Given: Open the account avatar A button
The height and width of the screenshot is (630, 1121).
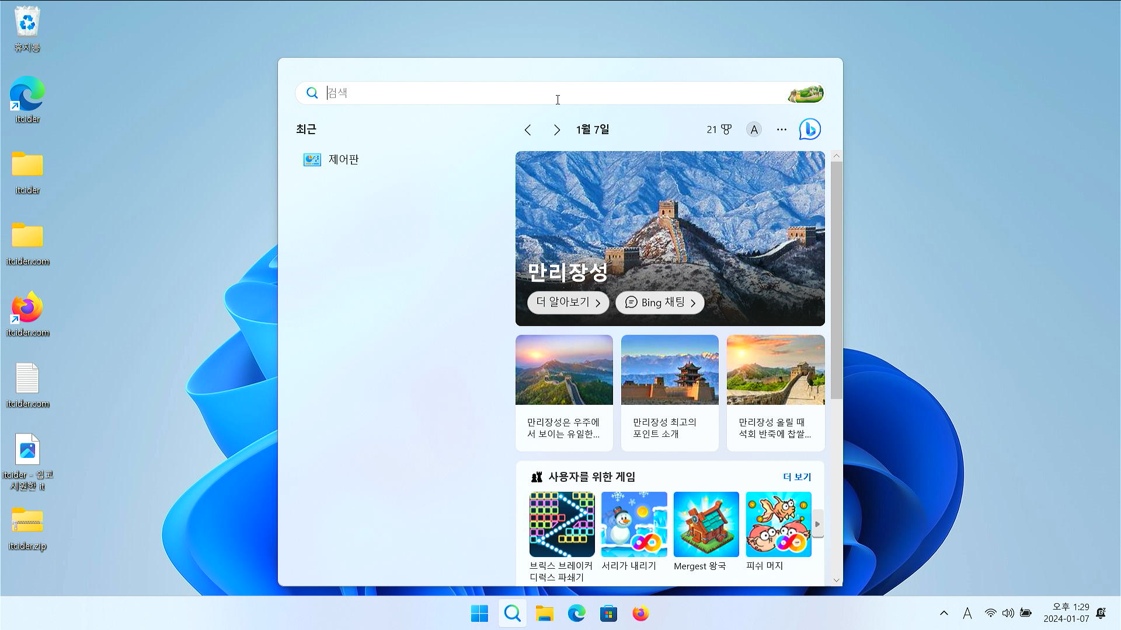Looking at the screenshot, I should 754,129.
